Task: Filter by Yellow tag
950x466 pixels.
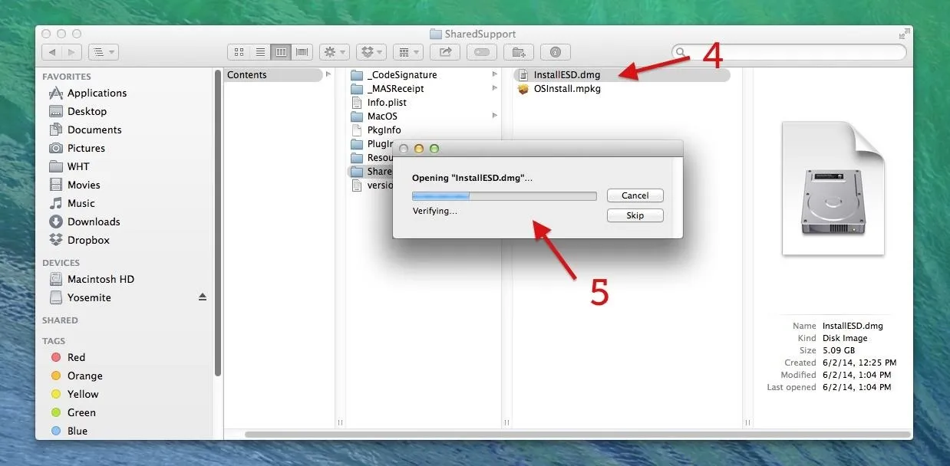Action: coord(83,394)
